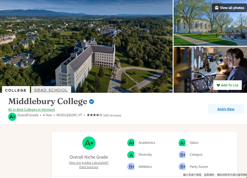Open the aerial campus main photo
The image size is (247, 178).
point(86,43)
